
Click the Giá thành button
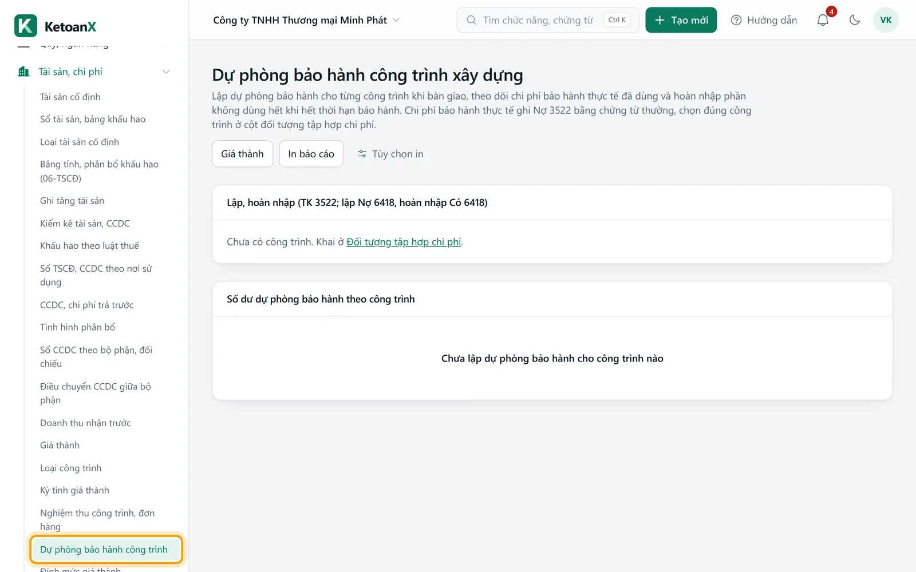click(242, 154)
